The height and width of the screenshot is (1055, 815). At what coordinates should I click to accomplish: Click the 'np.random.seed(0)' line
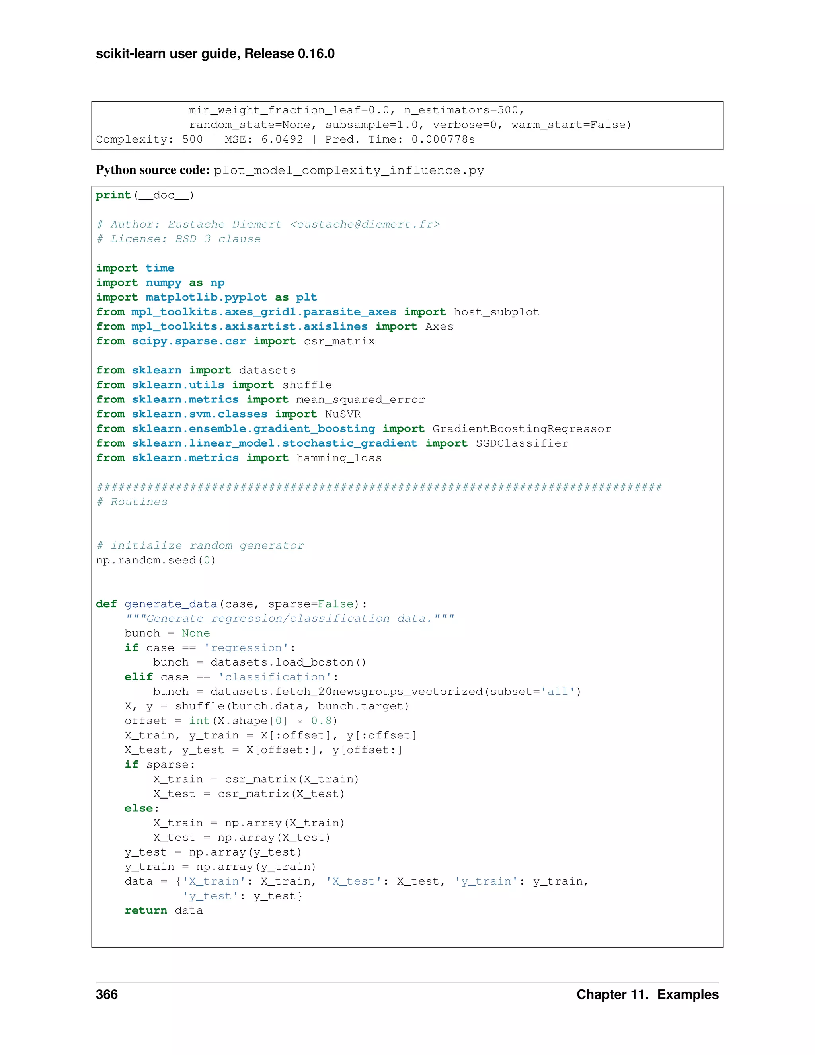pos(156,560)
